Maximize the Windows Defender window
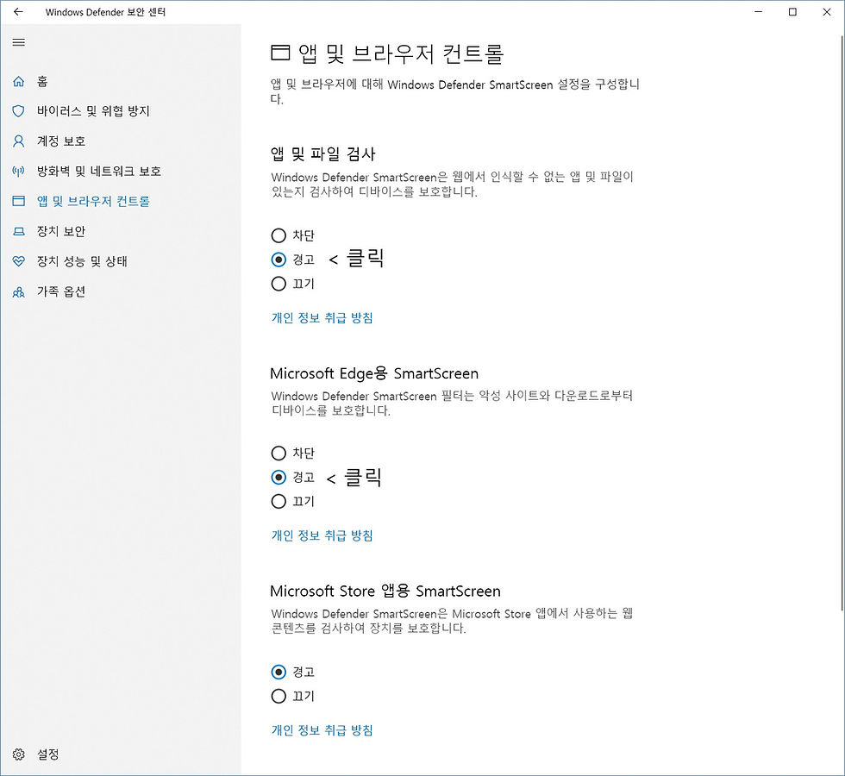 click(x=792, y=12)
